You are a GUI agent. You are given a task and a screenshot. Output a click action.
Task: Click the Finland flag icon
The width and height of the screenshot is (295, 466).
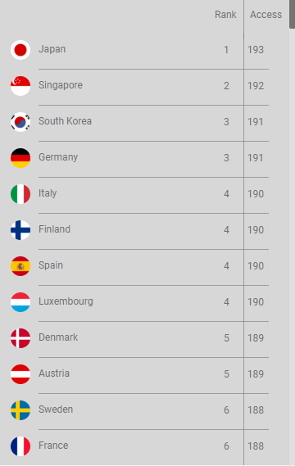click(20, 230)
